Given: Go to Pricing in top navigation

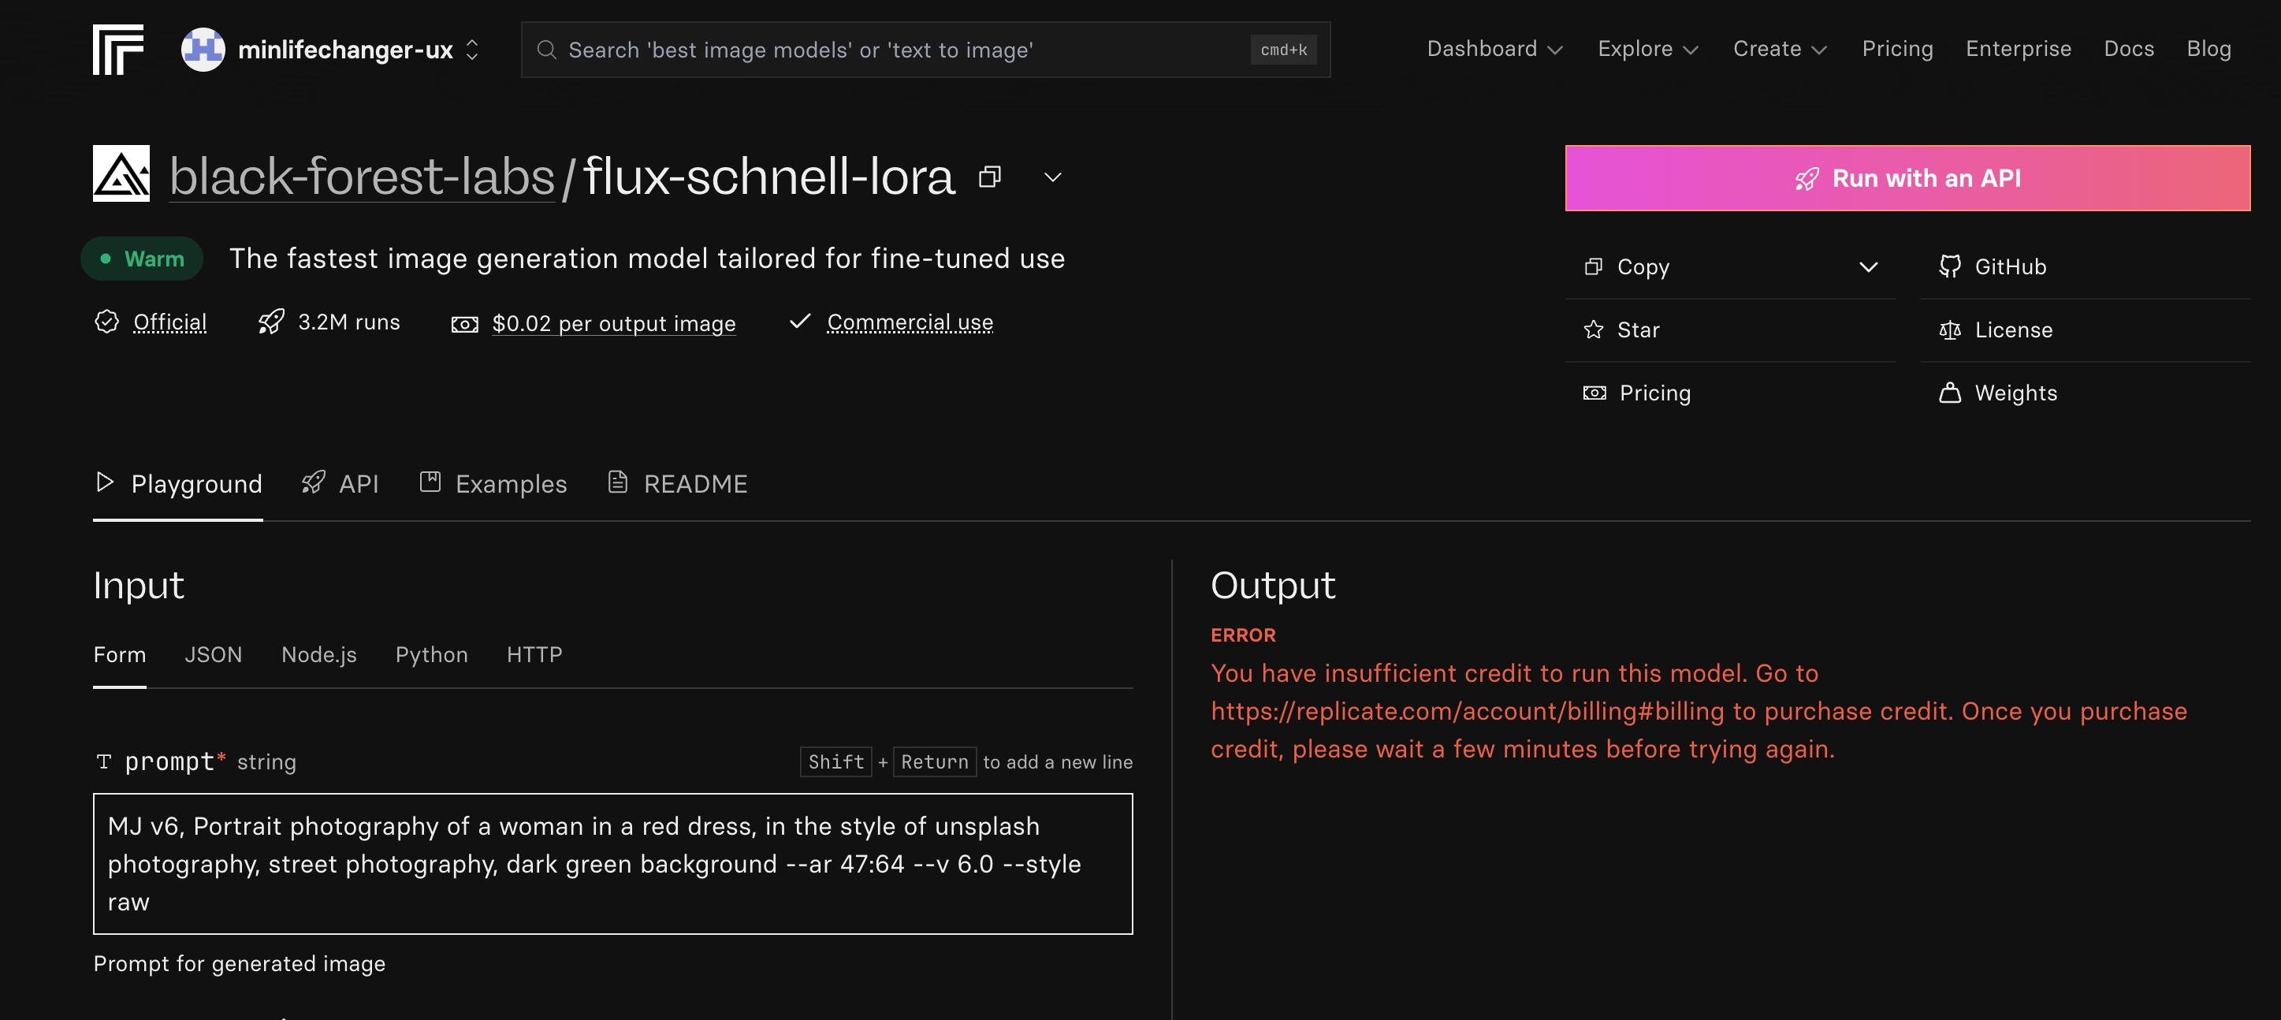Looking at the screenshot, I should point(1896,49).
